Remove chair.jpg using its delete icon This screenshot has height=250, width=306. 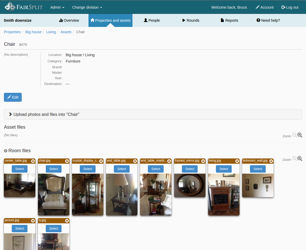coord(67,161)
